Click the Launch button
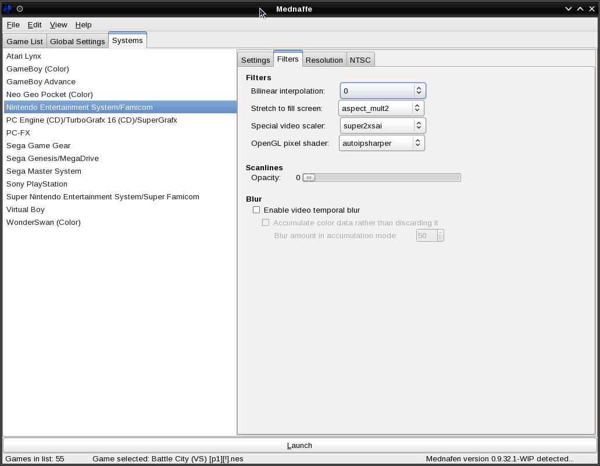This screenshot has width=600, height=466. (299, 445)
